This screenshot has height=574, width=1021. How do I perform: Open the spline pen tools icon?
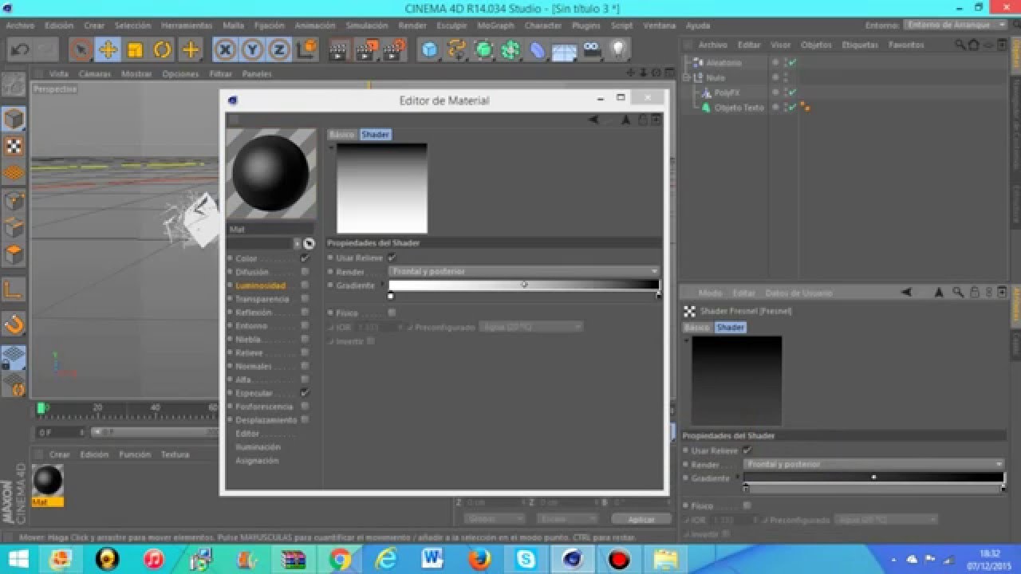tap(456, 50)
